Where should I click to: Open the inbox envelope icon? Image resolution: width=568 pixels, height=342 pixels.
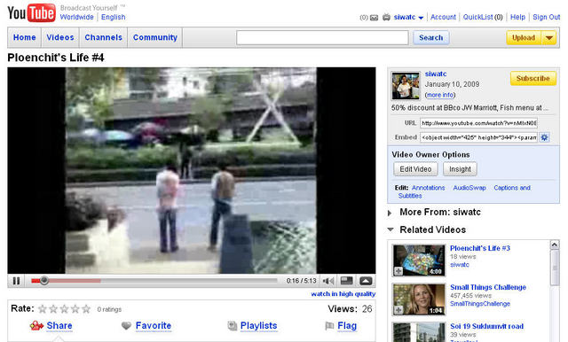375,18
